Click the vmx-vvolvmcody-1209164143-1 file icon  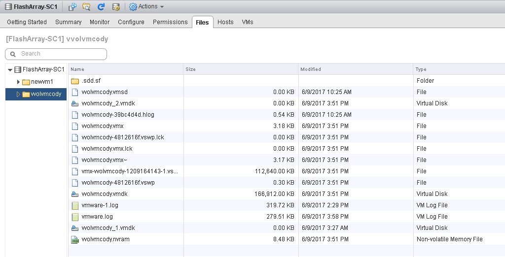pyautogui.click(x=75, y=171)
